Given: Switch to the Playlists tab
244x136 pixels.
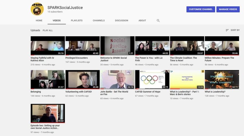Looking at the screenshot, I should (x=77, y=21).
